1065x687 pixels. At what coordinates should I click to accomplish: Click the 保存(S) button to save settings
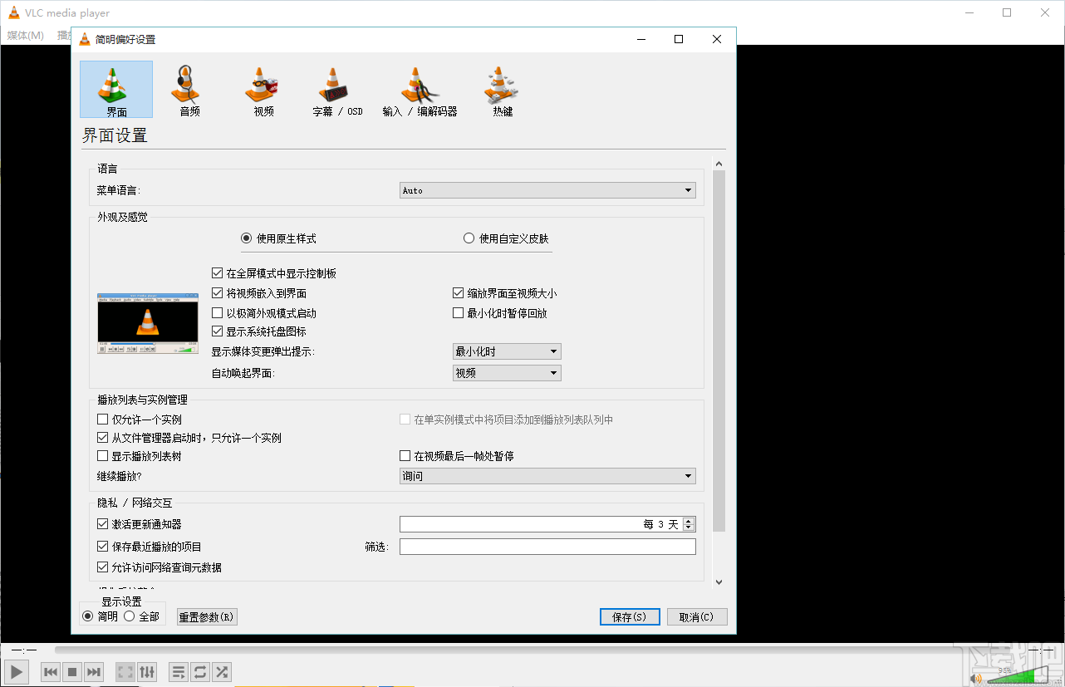click(x=629, y=616)
